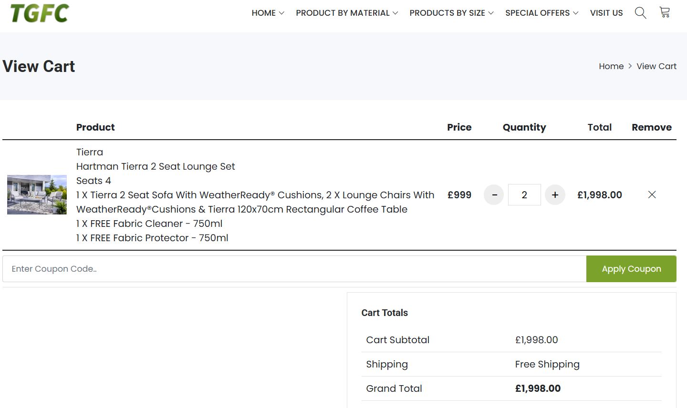Click the Hartman Tierra product title
This screenshot has height=408, width=687.
coord(156,166)
